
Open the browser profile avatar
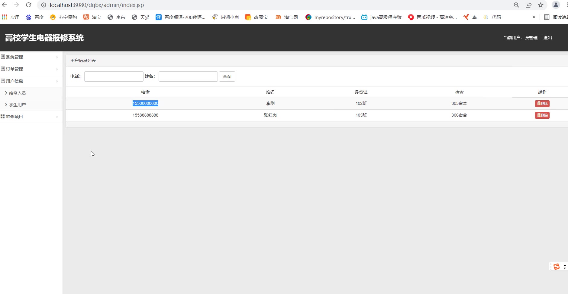coord(556,5)
